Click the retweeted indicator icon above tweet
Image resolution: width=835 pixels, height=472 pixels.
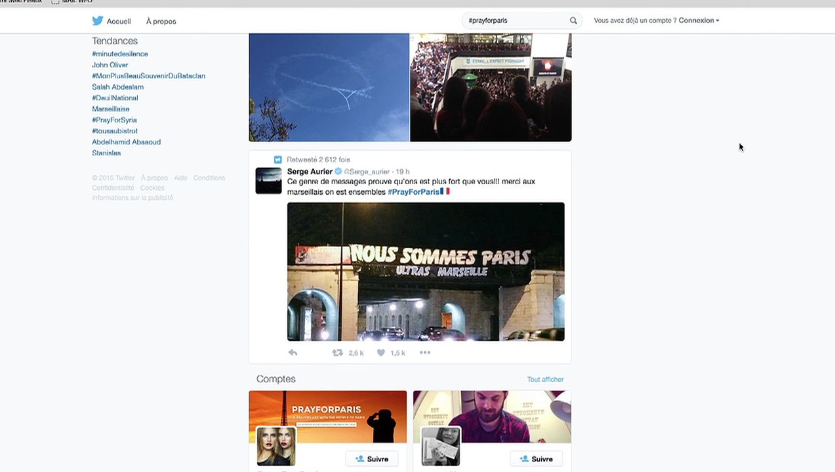278,159
